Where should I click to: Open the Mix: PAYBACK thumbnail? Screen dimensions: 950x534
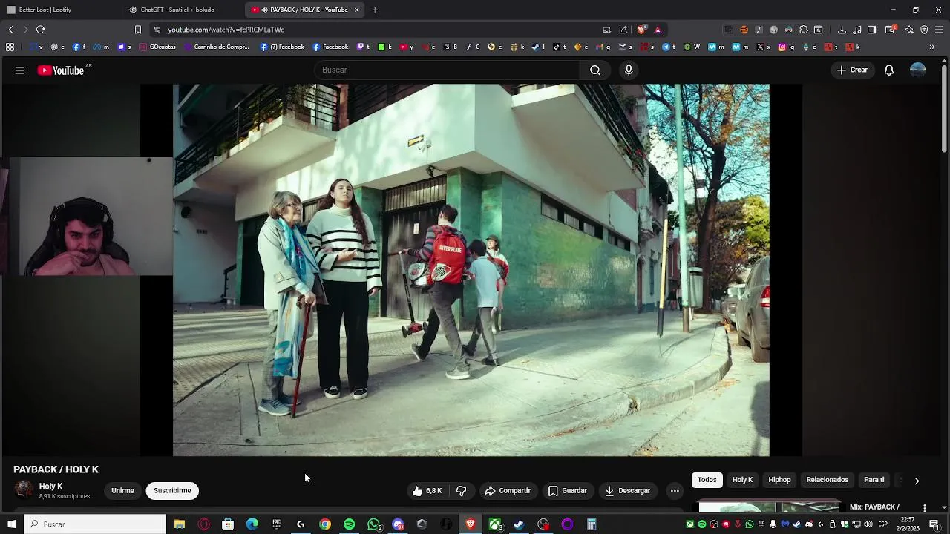pyautogui.click(x=769, y=507)
